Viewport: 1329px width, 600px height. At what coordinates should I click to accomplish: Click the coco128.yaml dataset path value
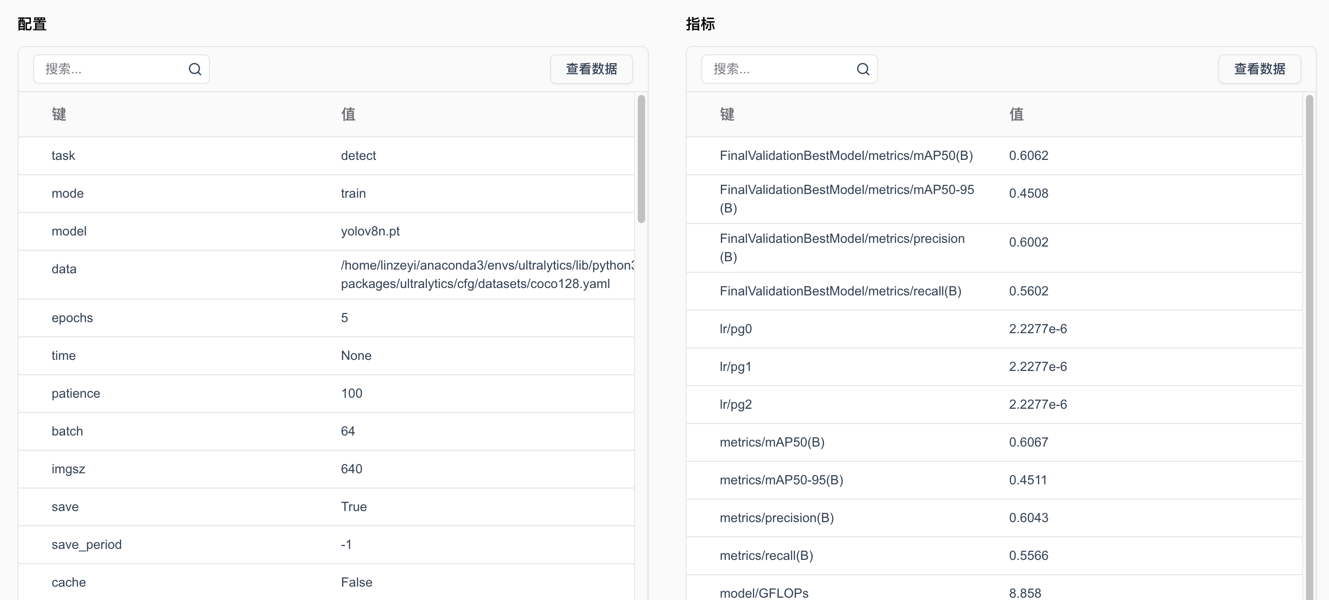[487, 274]
